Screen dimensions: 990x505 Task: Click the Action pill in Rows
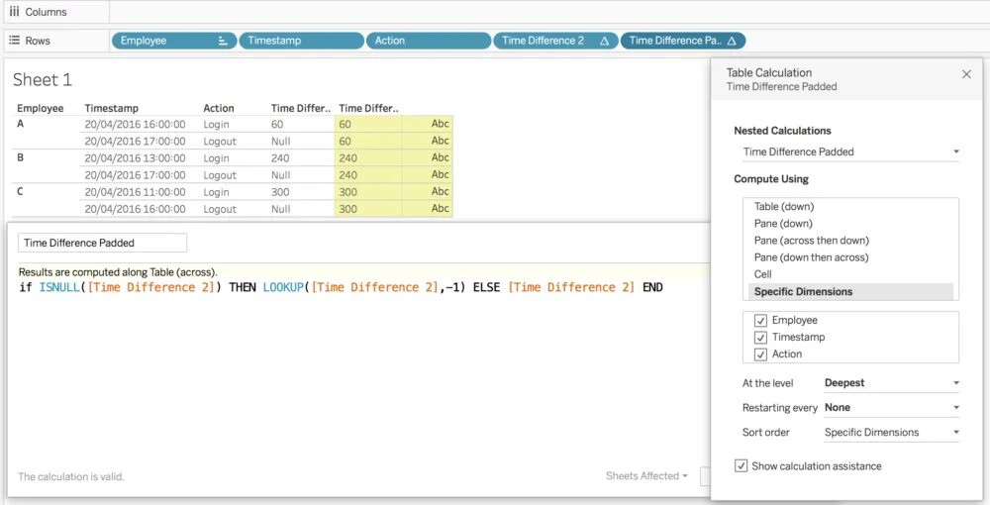(x=428, y=41)
